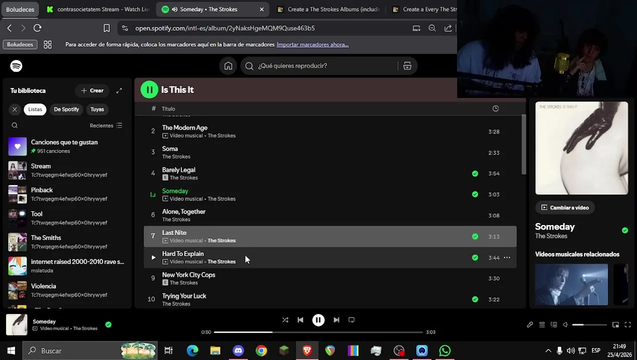Toggle saved checkmark in now playing bar
Screen dimensions: 637x360
pyautogui.click(x=108, y=324)
